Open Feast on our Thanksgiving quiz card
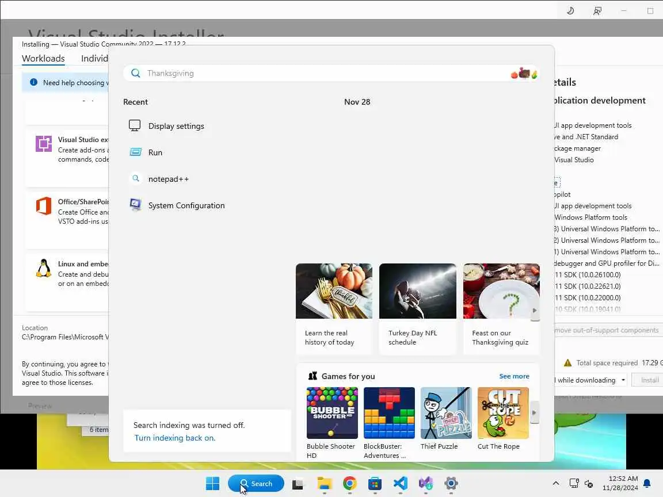Screen dimensions: 663x497 point(501,309)
